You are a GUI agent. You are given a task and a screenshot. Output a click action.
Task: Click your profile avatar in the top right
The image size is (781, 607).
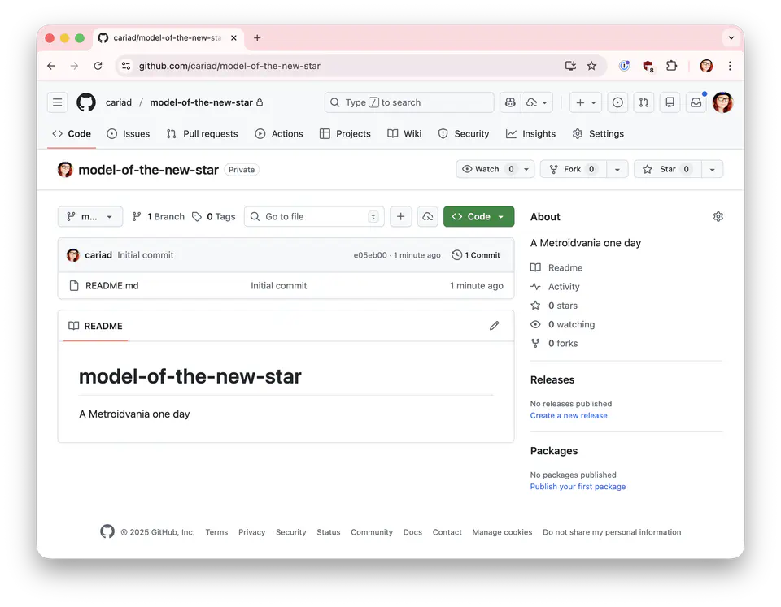point(722,102)
